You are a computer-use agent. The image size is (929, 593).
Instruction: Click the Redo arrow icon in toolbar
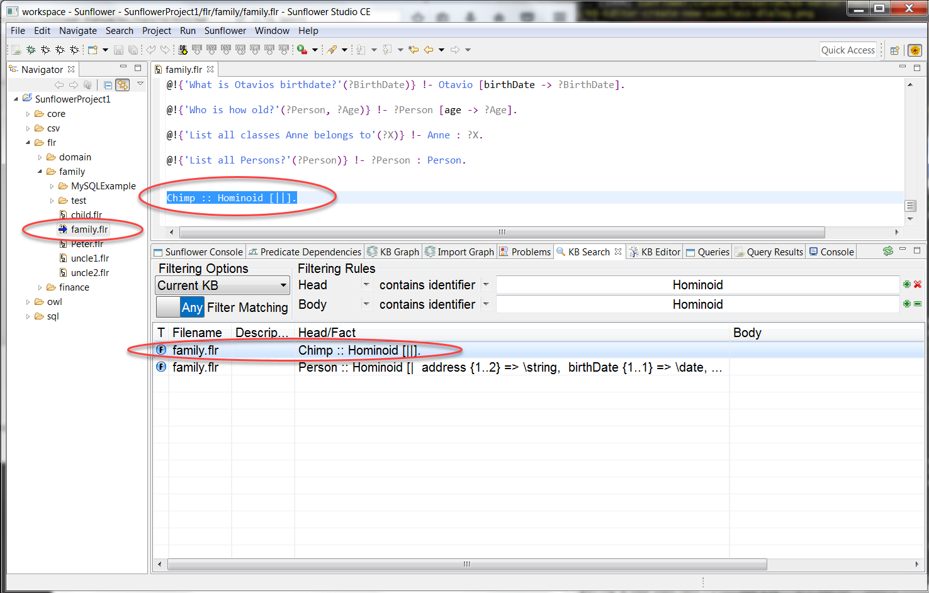coord(166,50)
